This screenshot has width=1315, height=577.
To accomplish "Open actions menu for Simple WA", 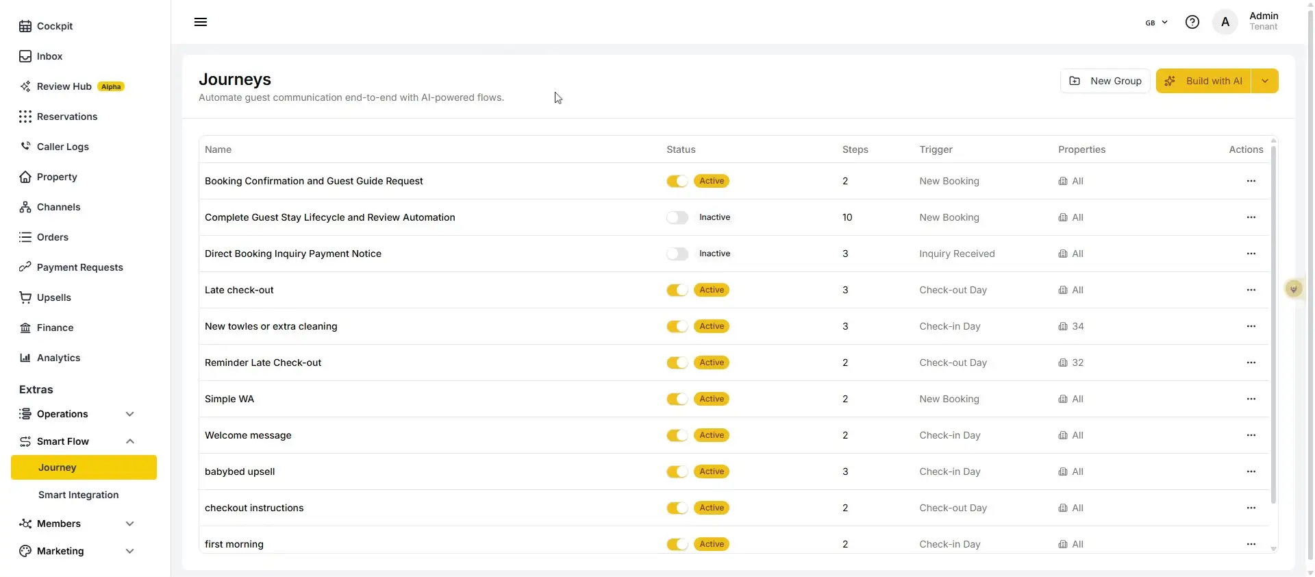I will [x=1251, y=399].
